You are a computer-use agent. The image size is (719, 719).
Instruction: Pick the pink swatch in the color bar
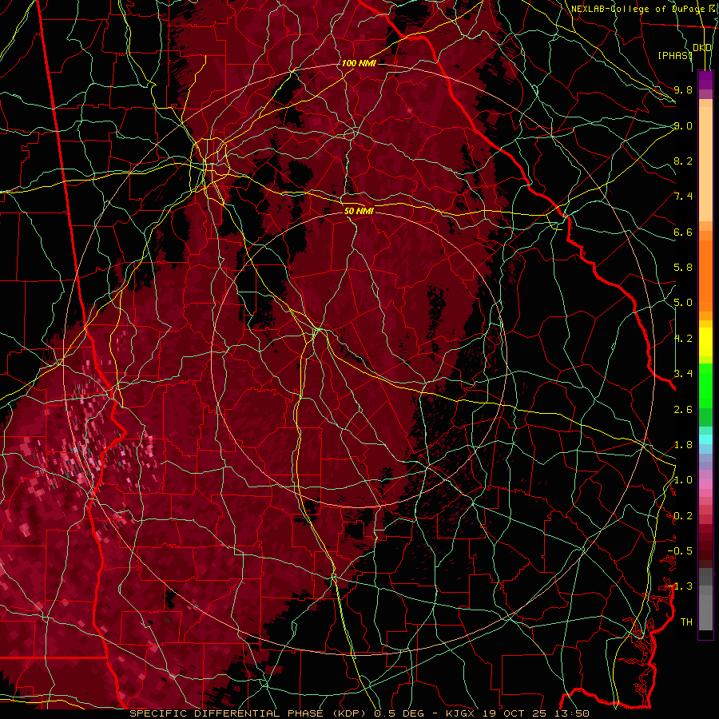pyautogui.click(x=705, y=484)
